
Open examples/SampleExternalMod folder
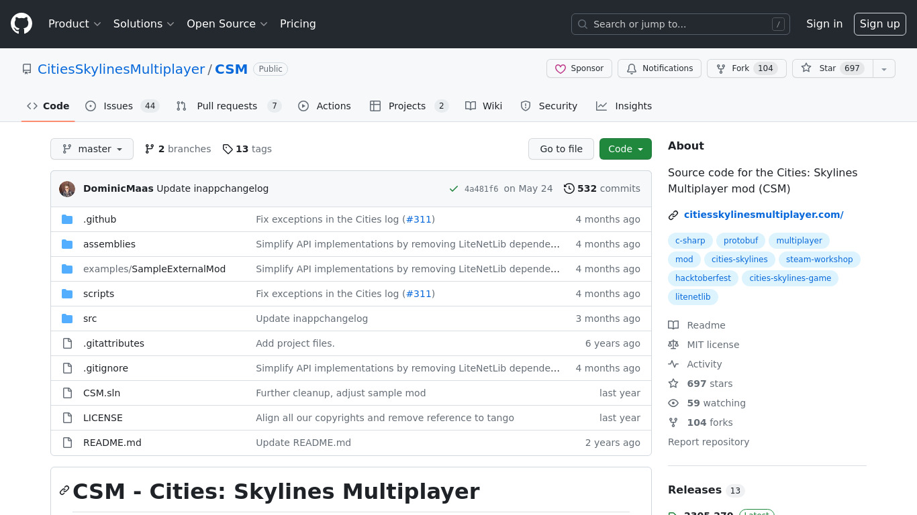(x=154, y=269)
